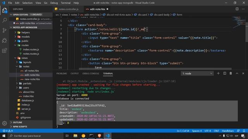This screenshot has height=139, width=248.
Task: Click the editor minimap
Action: pyautogui.click(x=239, y=22)
